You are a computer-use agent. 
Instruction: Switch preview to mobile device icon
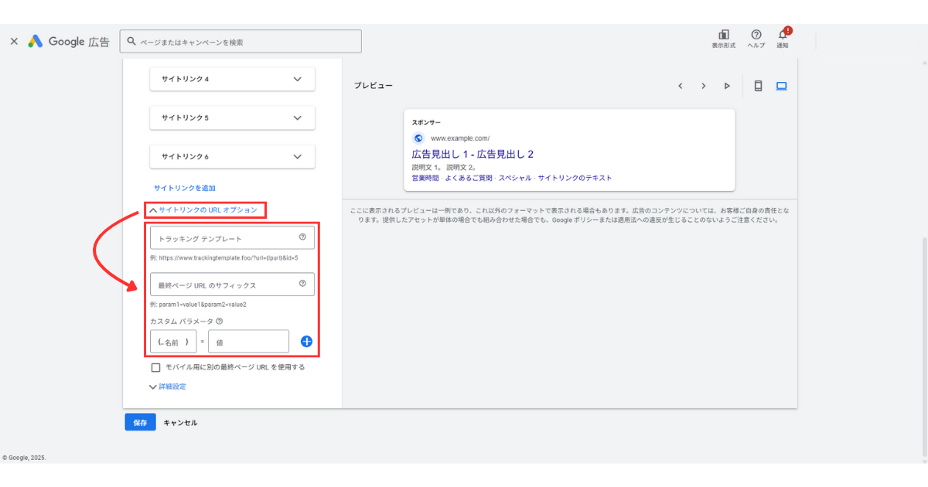pyautogui.click(x=758, y=86)
